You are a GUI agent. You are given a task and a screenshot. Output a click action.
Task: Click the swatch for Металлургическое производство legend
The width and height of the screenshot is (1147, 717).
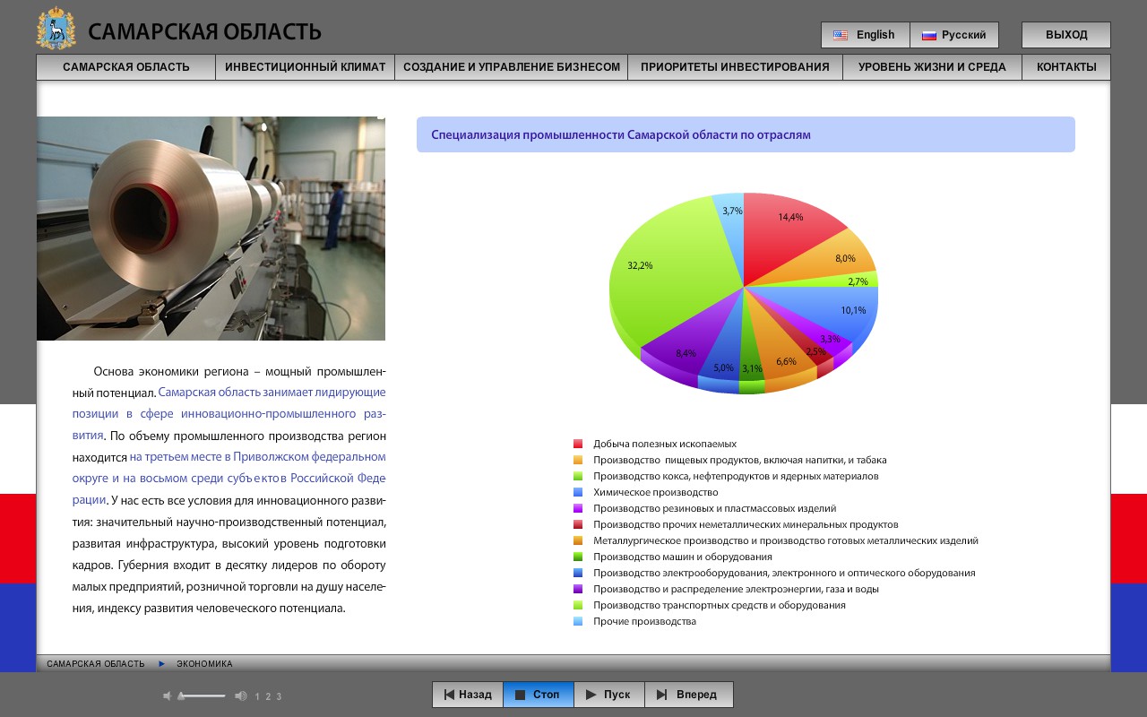pyautogui.click(x=578, y=540)
